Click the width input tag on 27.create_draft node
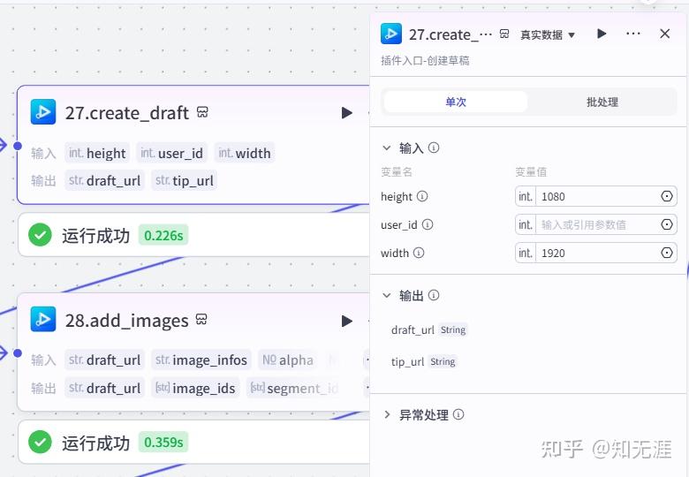The image size is (689, 477). [x=245, y=153]
